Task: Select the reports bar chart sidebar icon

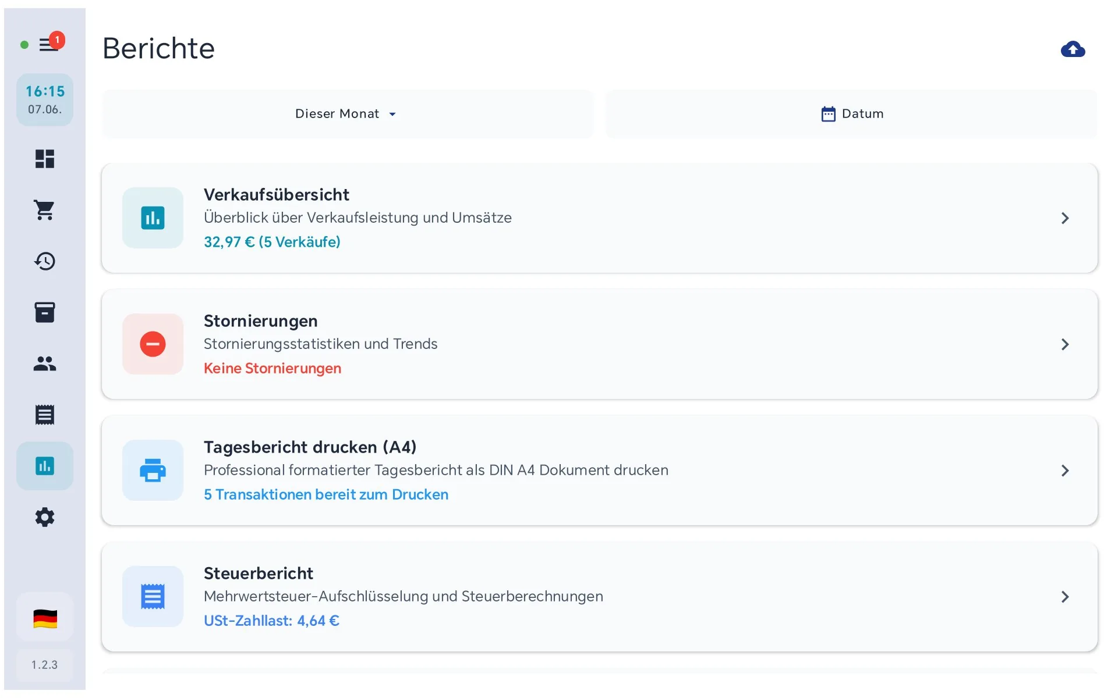Action: pyautogui.click(x=45, y=466)
